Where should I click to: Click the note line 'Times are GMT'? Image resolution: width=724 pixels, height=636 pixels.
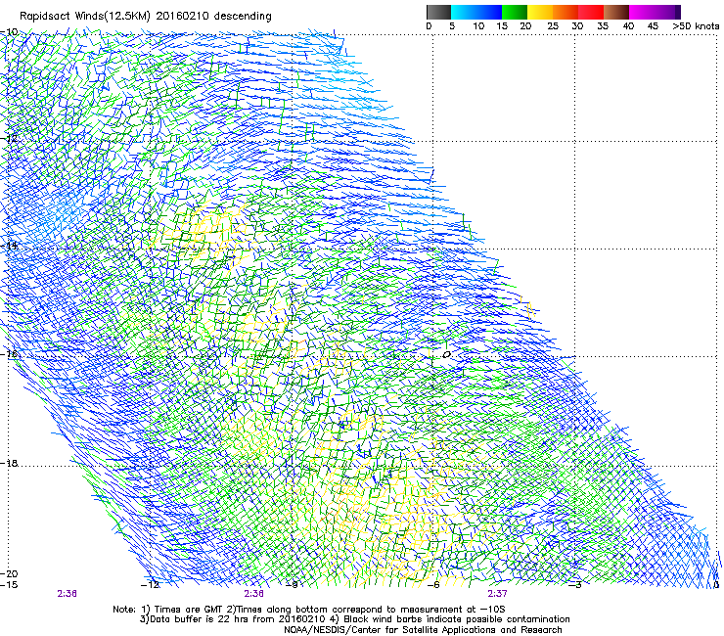[190, 610]
